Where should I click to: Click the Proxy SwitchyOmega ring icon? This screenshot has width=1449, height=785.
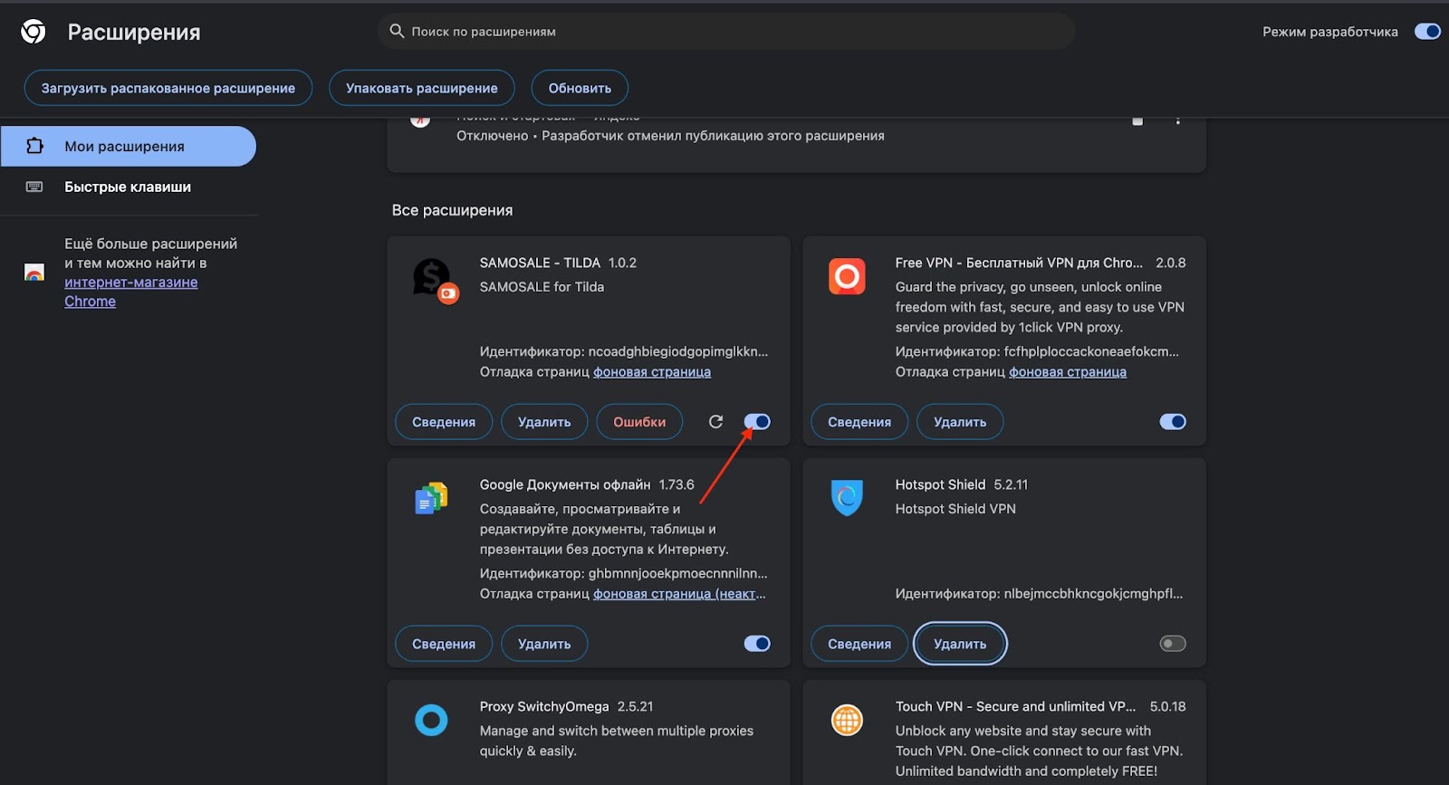[431, 720]
